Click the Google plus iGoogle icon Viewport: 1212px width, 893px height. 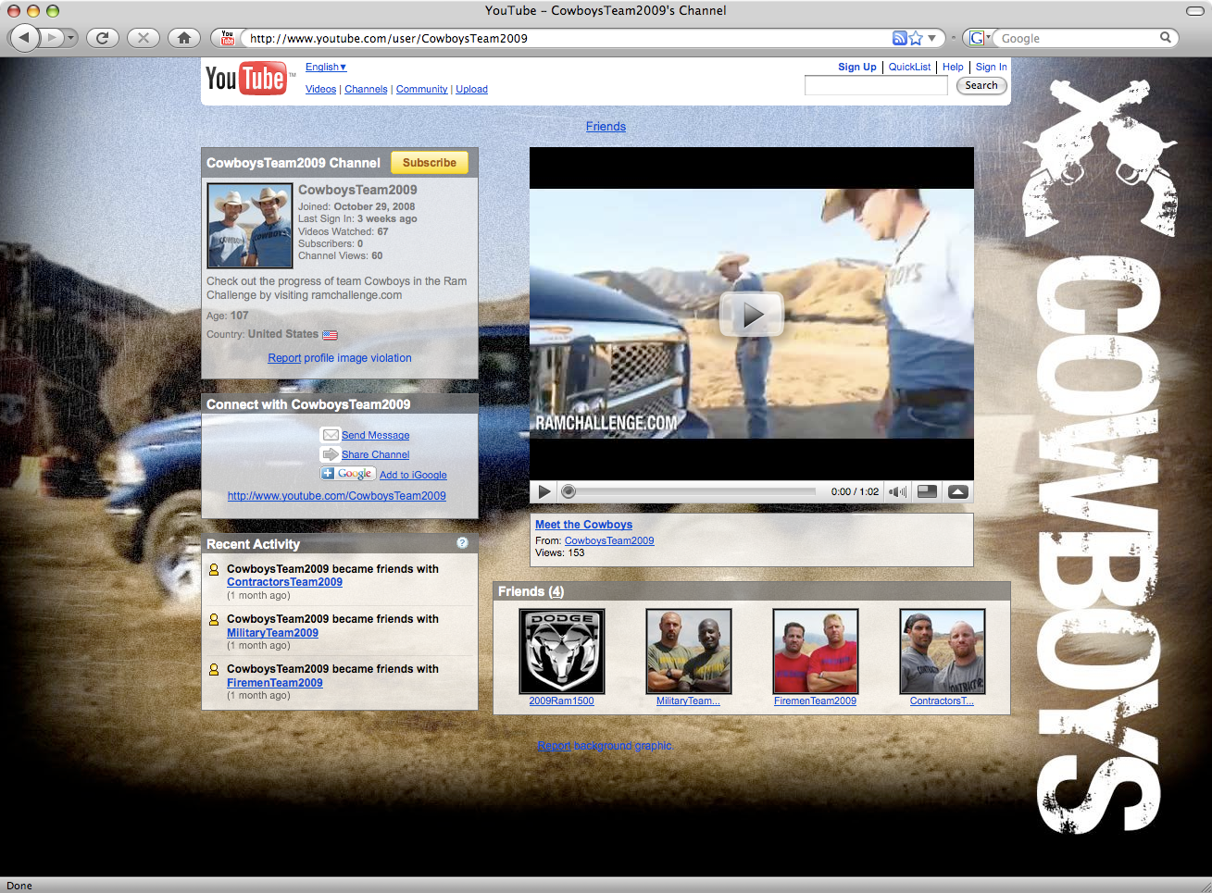coord(348,474)
